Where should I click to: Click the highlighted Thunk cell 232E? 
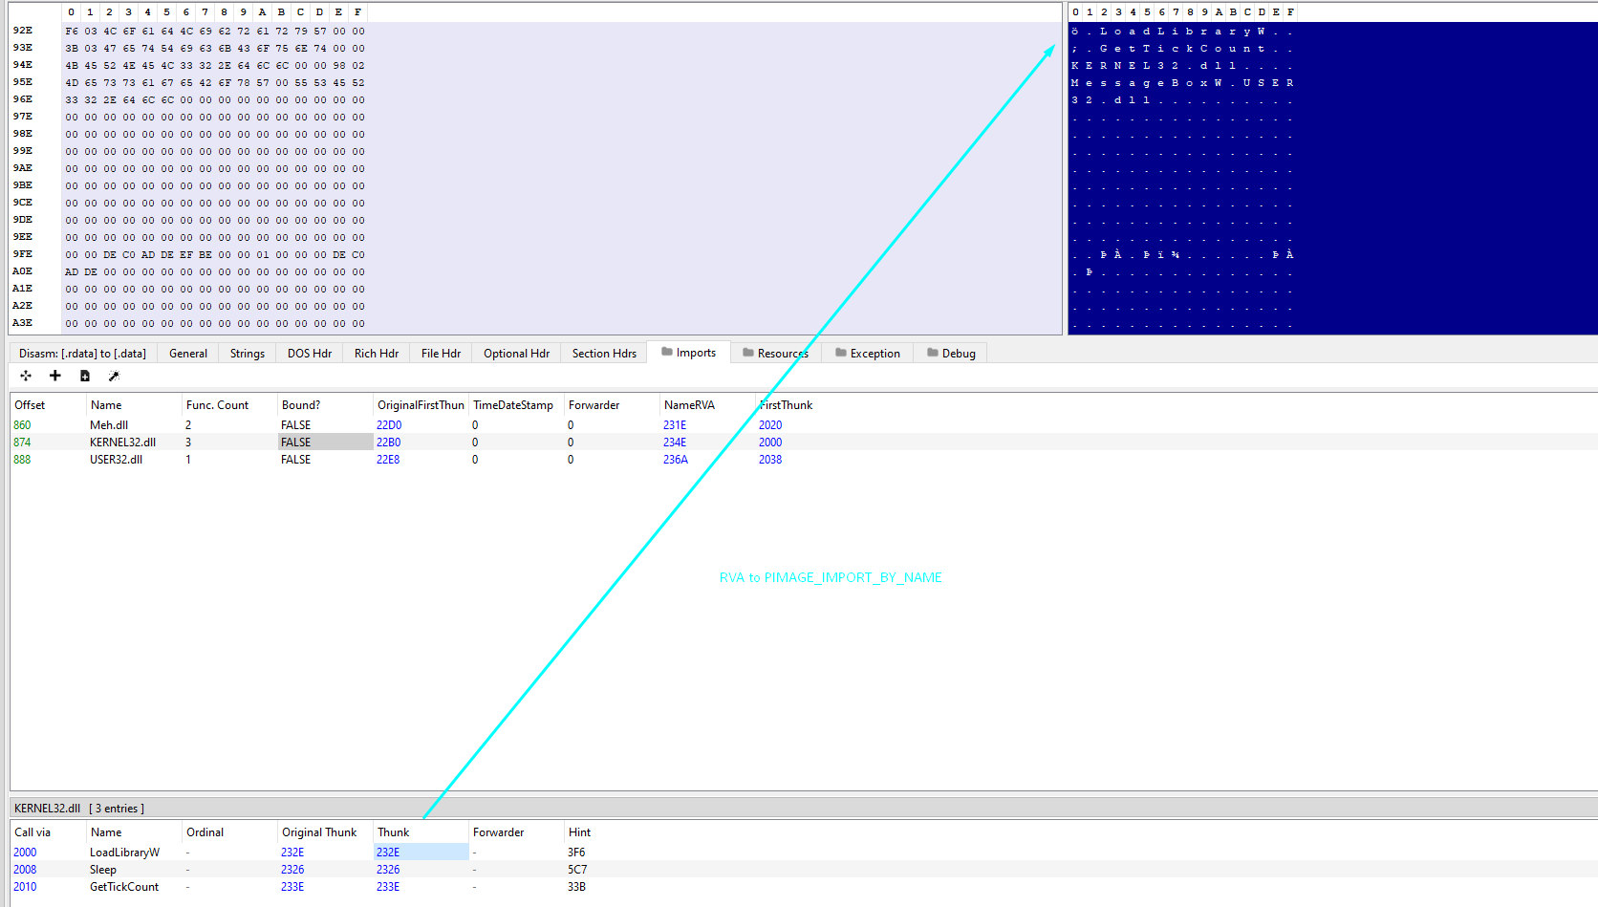pyautogui.click(x=421, y=853)
